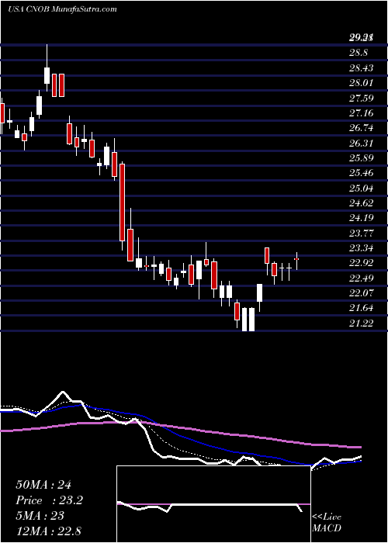388x543 pixels.
Task: Select the 25.46 price label
Action: pyautogui.click(x=362, y=173)
